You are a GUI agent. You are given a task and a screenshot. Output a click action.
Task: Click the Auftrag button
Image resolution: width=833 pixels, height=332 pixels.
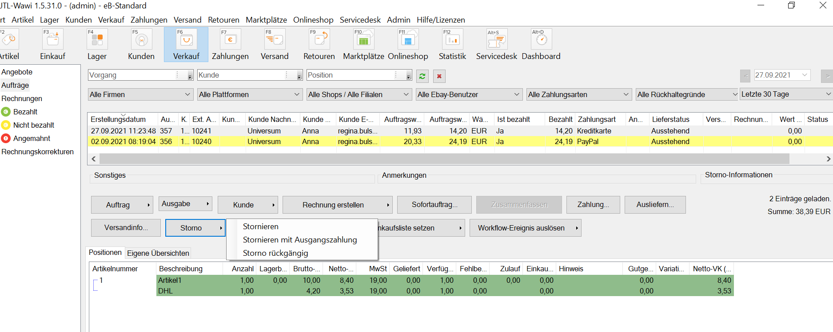122,205
